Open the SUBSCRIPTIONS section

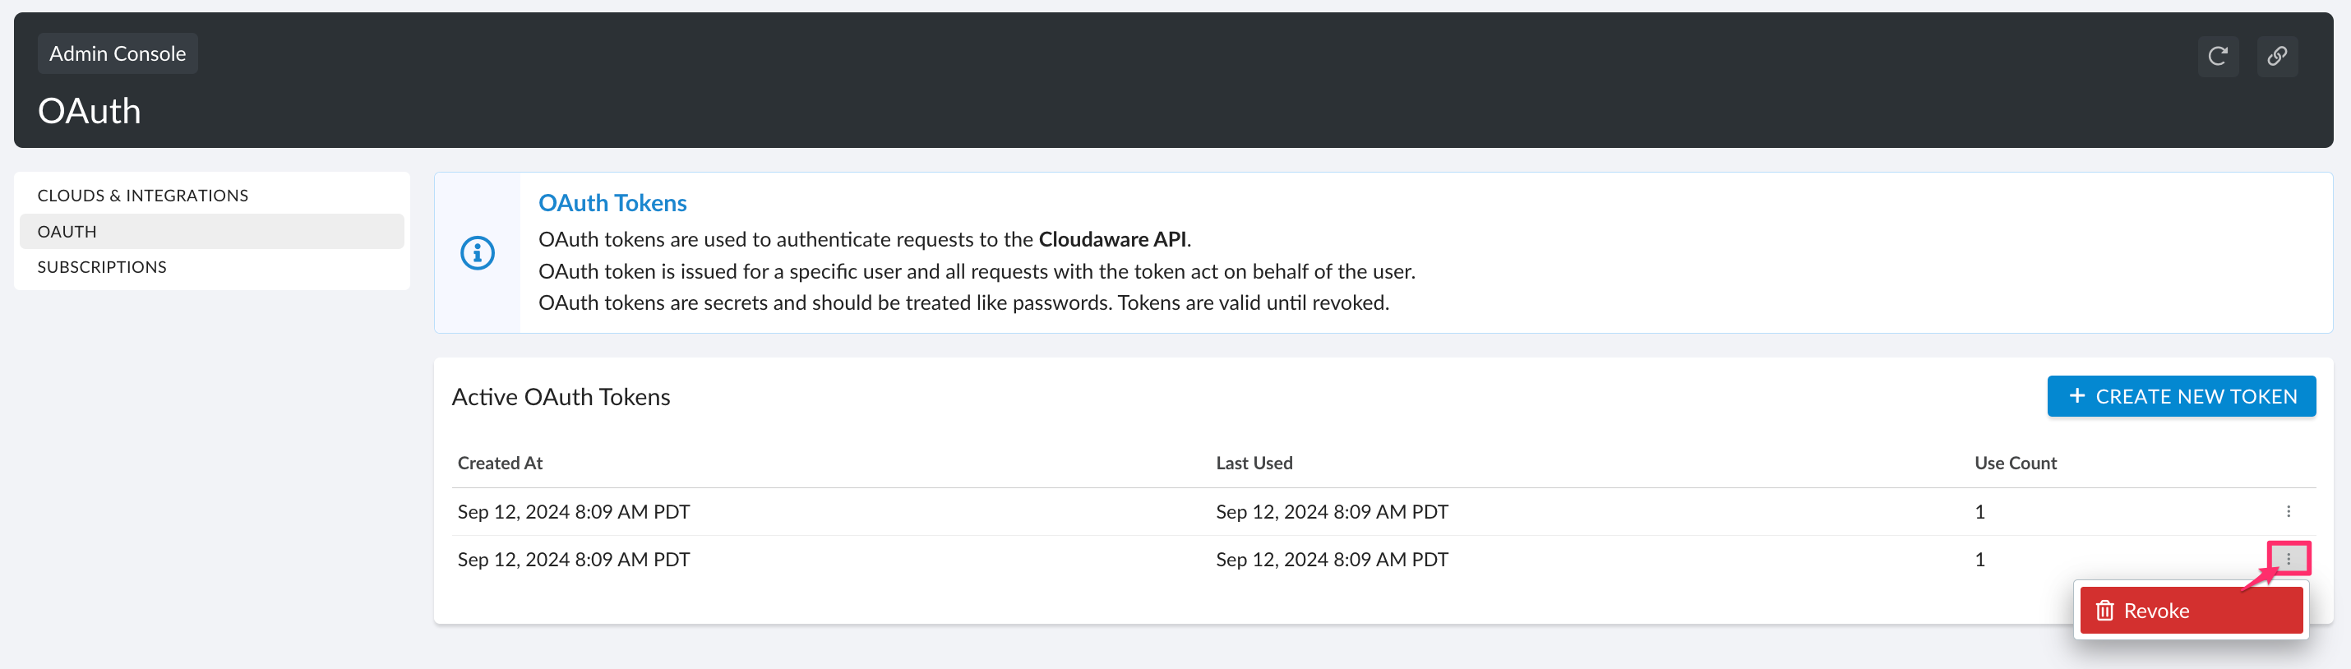point(101,266)
